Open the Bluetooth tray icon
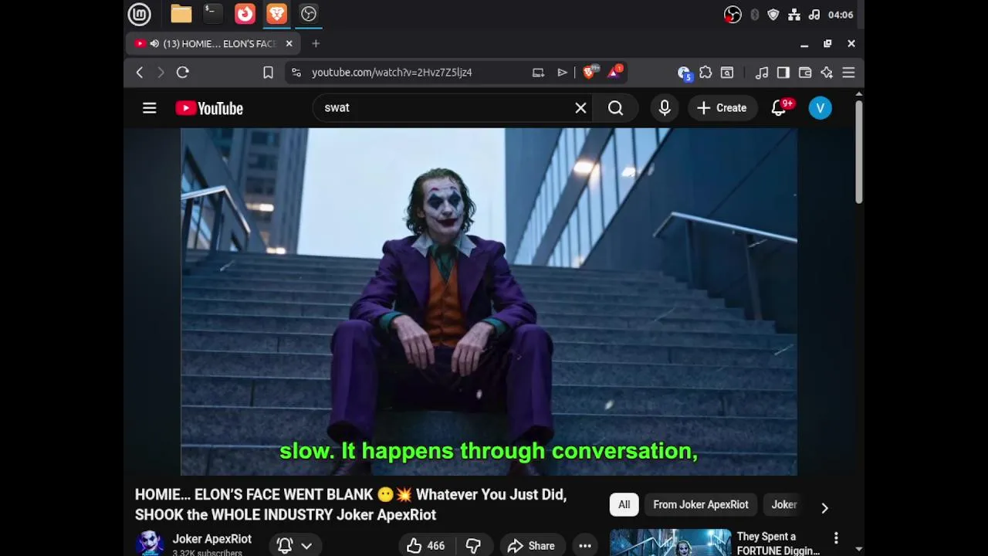This screenshot has width=988, height=556. pos(754,15)
